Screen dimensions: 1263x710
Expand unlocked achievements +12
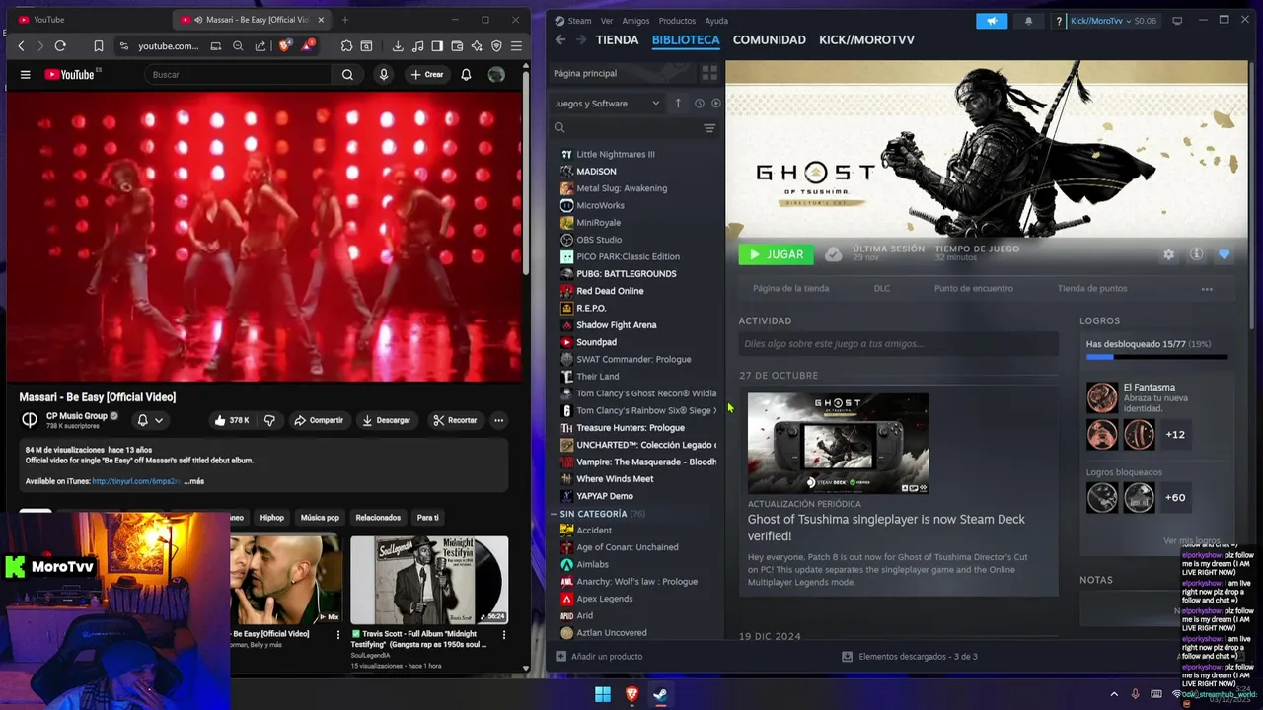(1175, 434)
